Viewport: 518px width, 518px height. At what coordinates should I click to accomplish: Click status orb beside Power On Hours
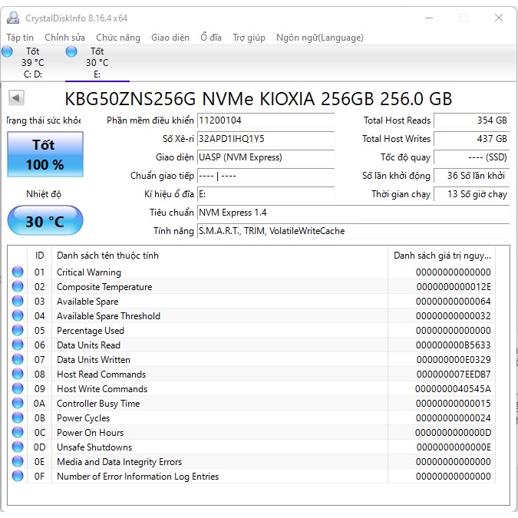click(x=18, y=433)
